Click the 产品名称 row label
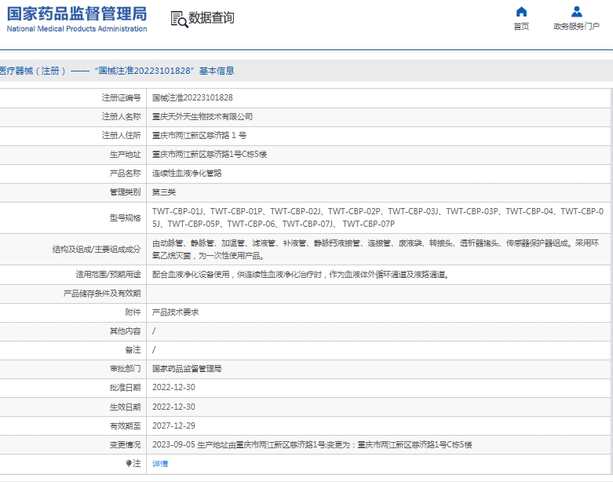 [x=125, y=173]
